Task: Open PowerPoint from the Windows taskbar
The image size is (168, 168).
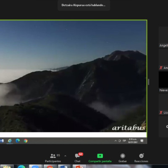Action: pos(79,166)
